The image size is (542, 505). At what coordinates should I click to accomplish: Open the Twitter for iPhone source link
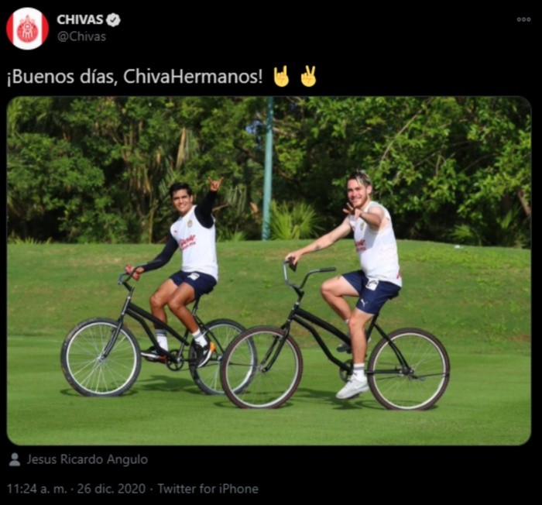pyautogui.click(x=208, y=489)
